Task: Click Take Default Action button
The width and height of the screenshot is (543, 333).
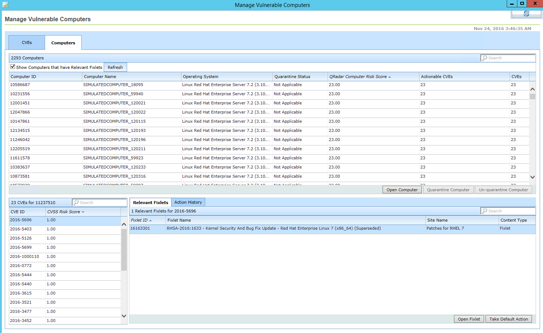Action: pyautogui.click(x=509, y=319)
